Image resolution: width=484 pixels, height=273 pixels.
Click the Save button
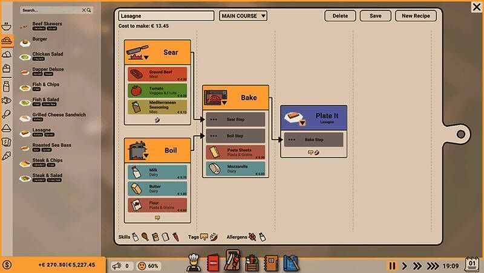pyautogui.click(x=375, y=16)
